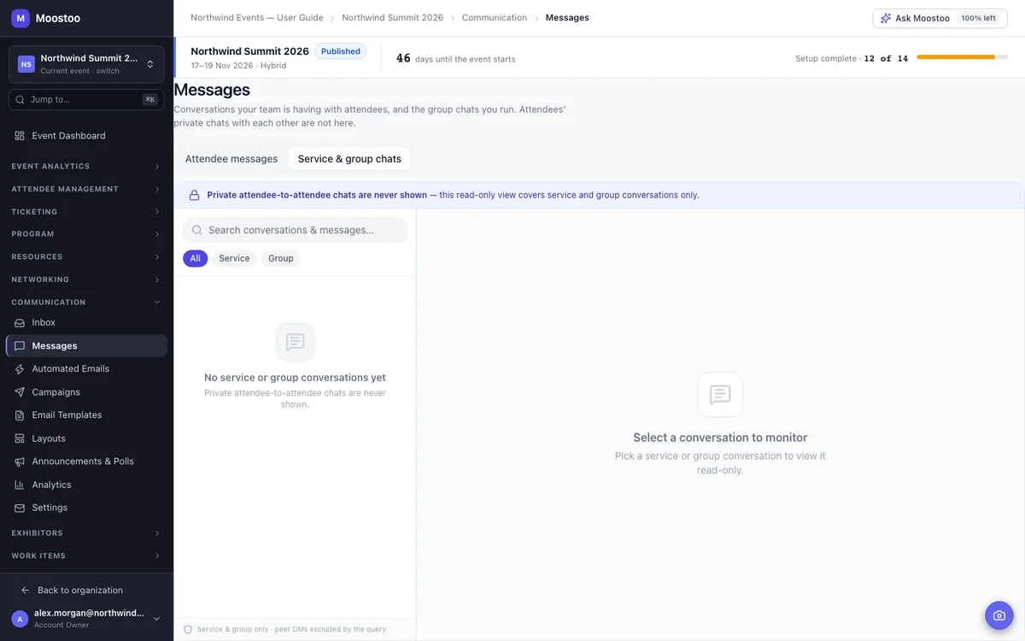The image size is (1025, 641).
Task: Click the Messages chat bubble icon in sidebar
Action: click(x=20, y=346)
